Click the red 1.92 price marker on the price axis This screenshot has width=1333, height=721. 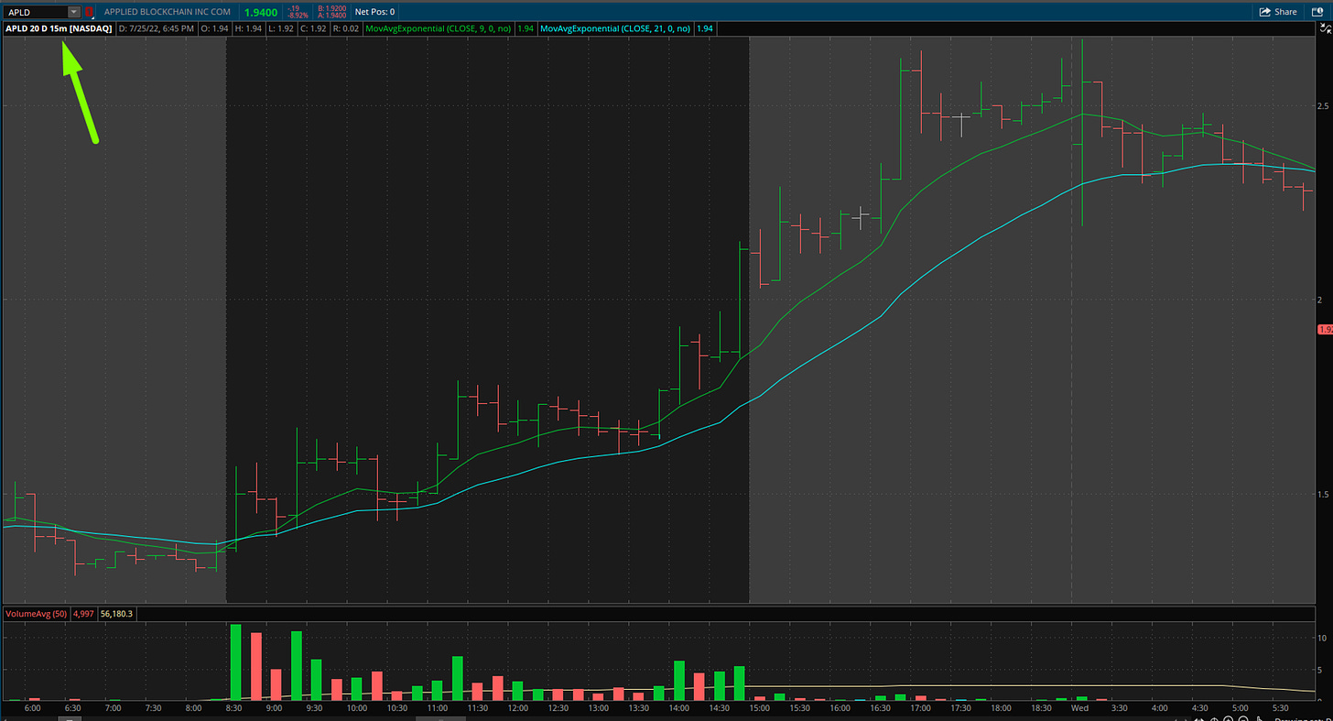coord(1325,329)
